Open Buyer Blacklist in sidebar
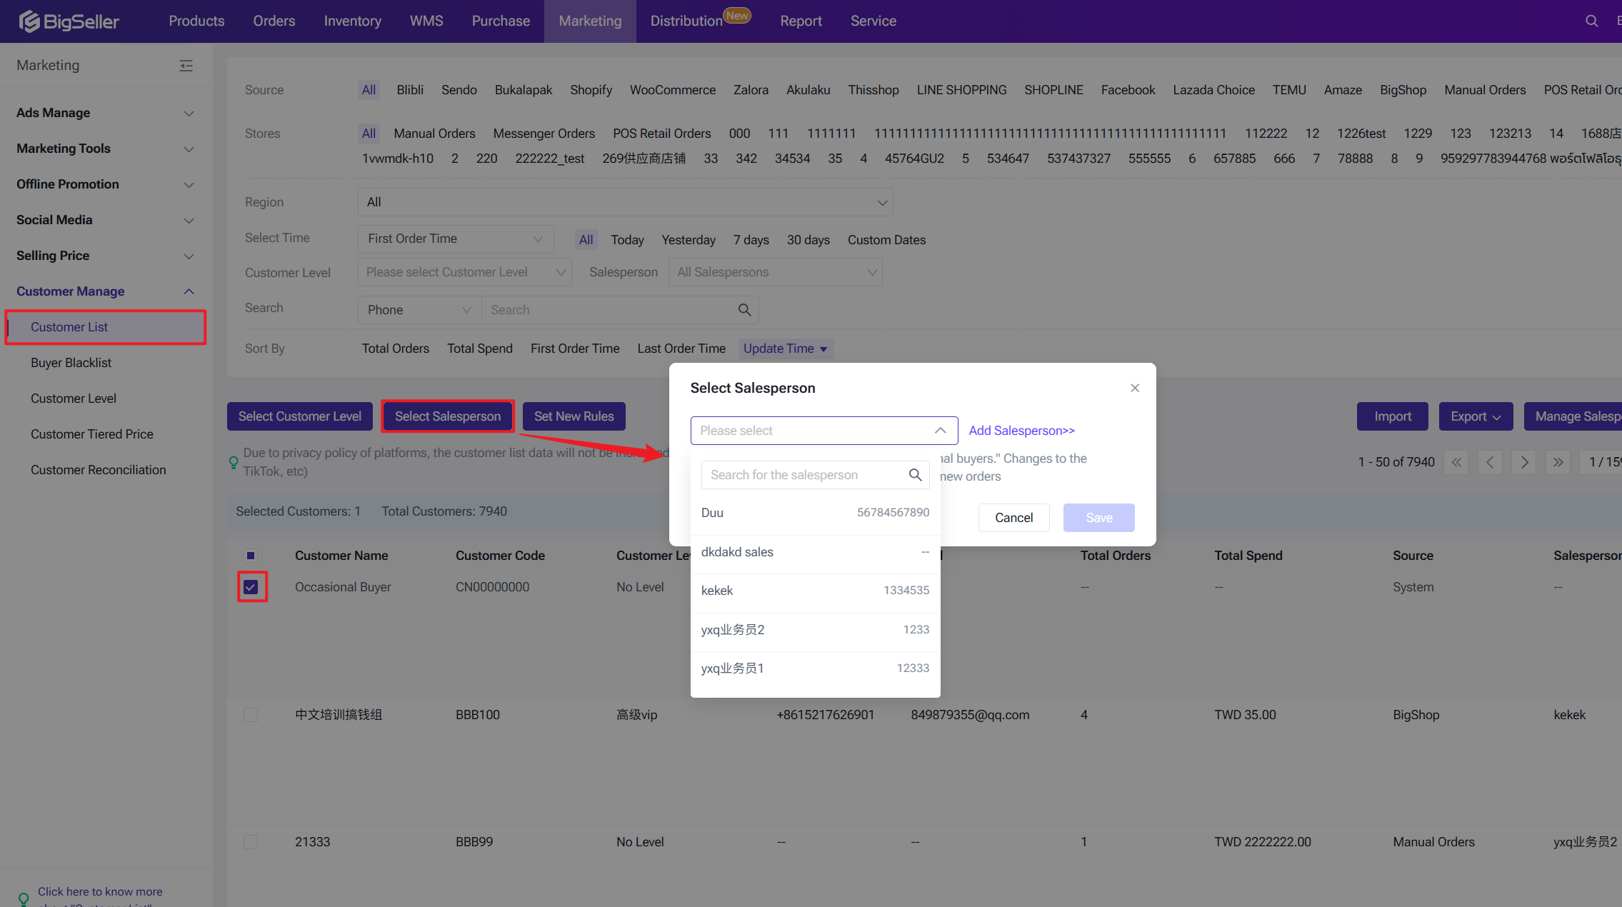Image resolution: width=1622 pixels, height=907 pixels. 71,363
